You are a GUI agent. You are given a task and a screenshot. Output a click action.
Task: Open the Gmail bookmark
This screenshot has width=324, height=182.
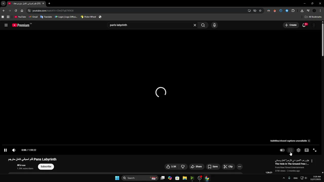(33, 17)
